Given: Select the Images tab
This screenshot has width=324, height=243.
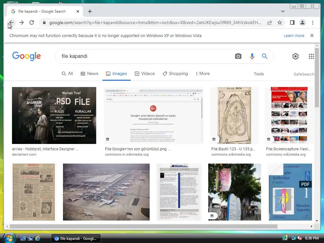Looking at the screenshot, I should click(116, 73).
